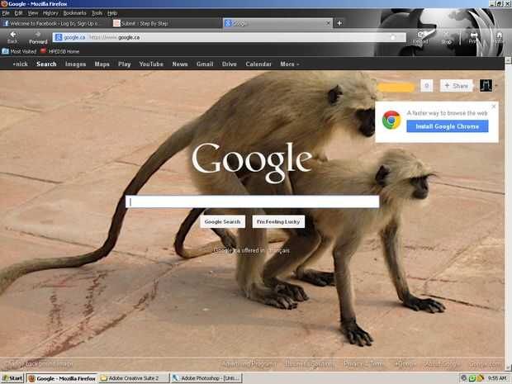Click the page scrollbar down arrow

pos(508,367)
